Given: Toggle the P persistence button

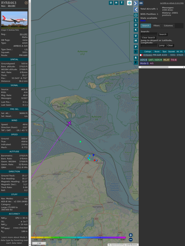Looking at the screenshot, I should pyautogui.click(x=136, y=47).
